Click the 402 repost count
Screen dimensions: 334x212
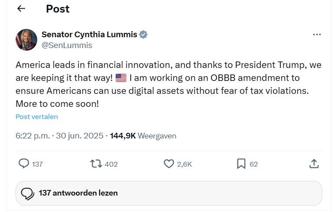tap(111, 164)
